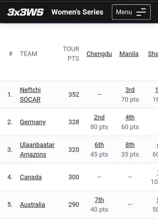Click the TOUR PTS column header

pyautogui.click(x=71, y=54)
